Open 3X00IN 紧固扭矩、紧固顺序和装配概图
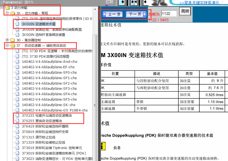 (51, 29)
